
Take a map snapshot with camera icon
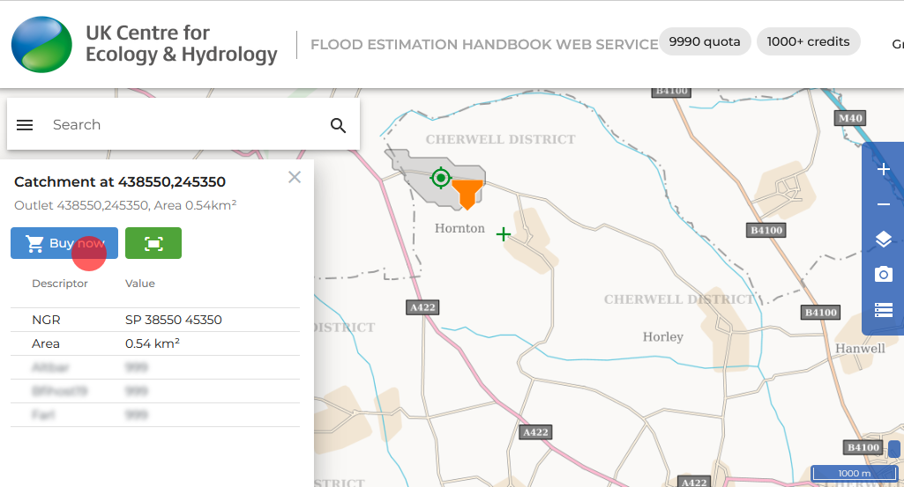click(x=884, y=275)
